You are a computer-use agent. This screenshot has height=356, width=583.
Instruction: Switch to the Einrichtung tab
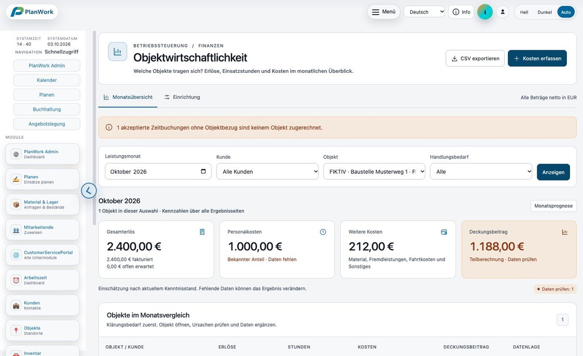[x=182, y=97]
